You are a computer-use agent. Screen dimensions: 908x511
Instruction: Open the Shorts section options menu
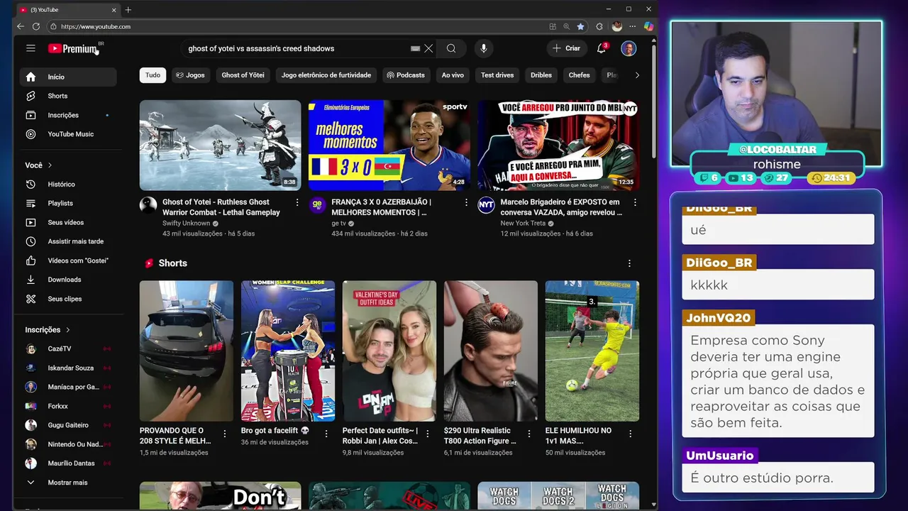click(x=629, y=263)
